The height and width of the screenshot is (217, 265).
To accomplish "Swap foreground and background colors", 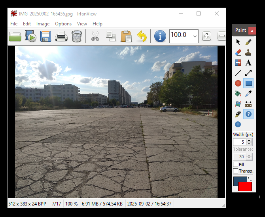I will click(x=250, y=179).
